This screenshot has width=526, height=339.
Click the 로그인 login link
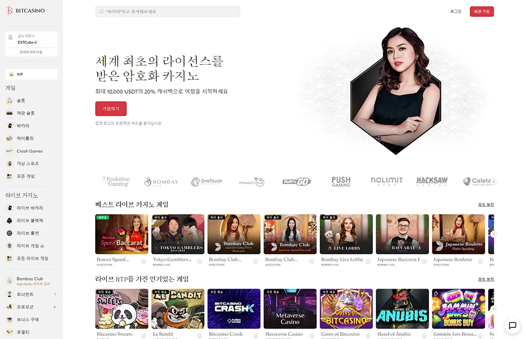[456, 12]
